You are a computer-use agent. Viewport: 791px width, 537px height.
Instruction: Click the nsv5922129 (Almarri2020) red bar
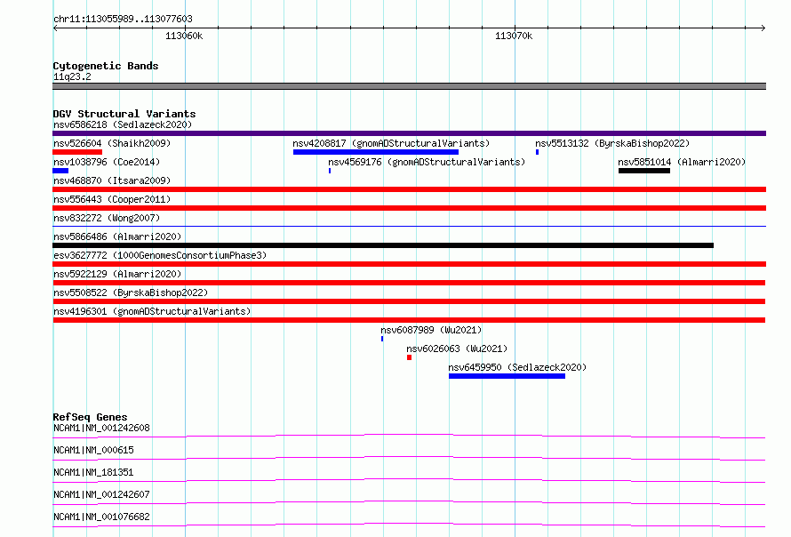click(x=409, y=283)
